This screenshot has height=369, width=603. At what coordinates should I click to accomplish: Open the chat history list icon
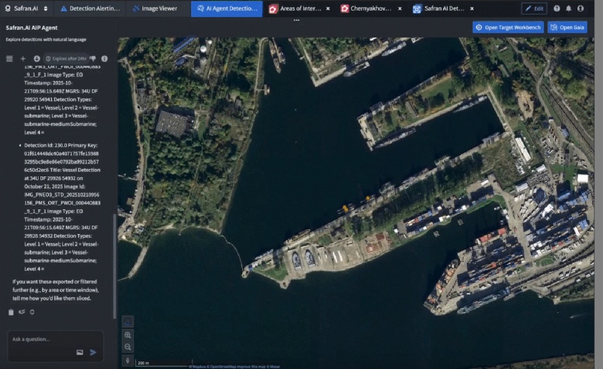(x=9, y=59)
